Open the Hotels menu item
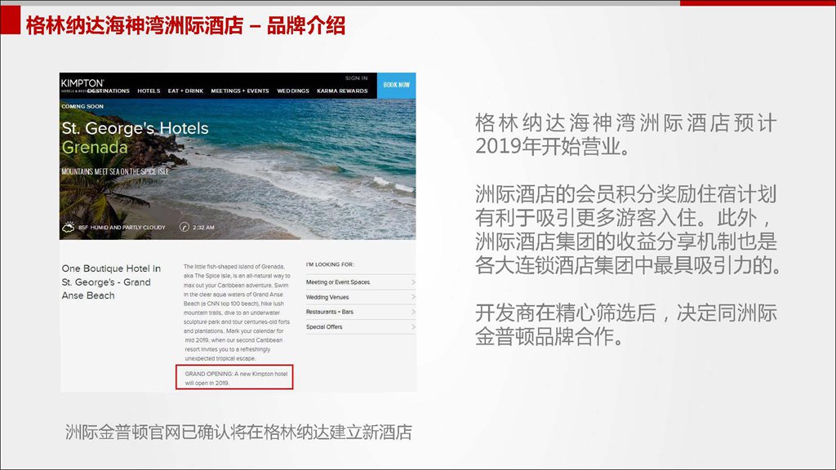This screenshot has width=836, height=470. (149, 91)
